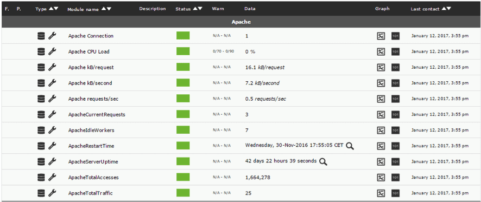Screen dimensions: 481x202
Task: Edit Apache Connection module via wrench icon
Action: (53, 36)
